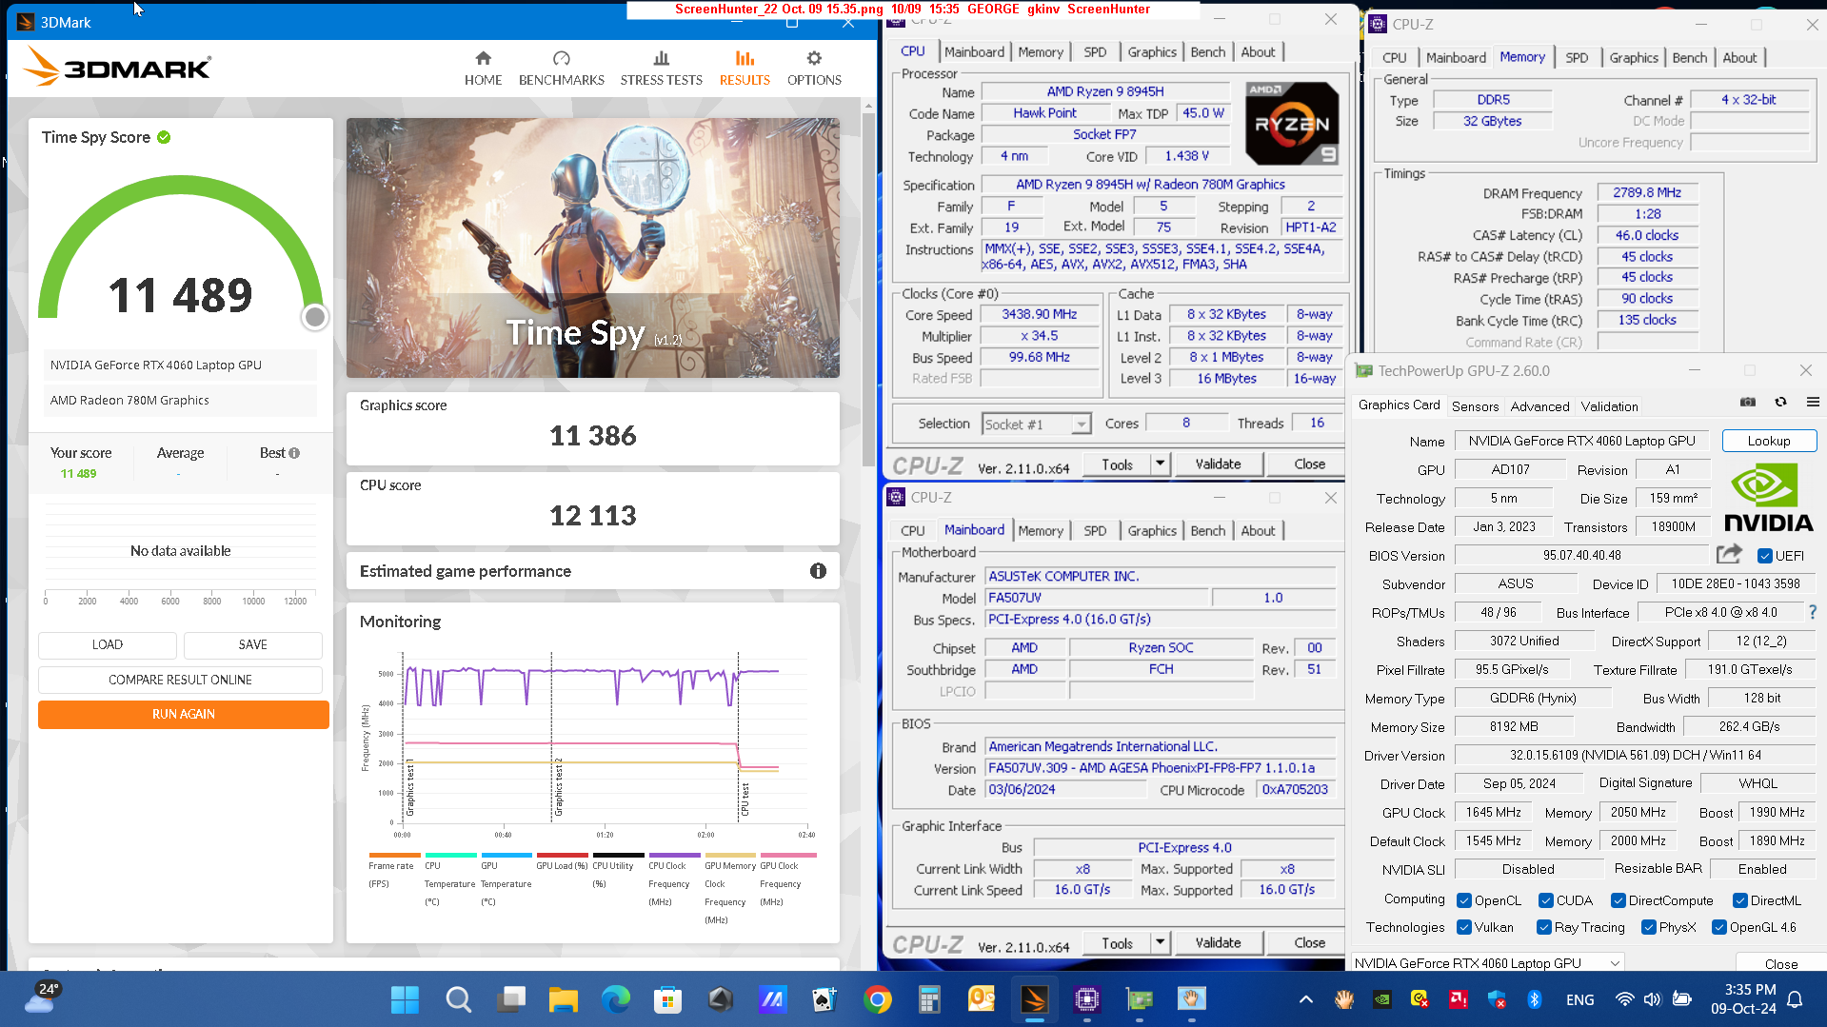Toggle PhysX checkbox
The width and height of the screenshot is (1827, 1027).
point(1649,927)
